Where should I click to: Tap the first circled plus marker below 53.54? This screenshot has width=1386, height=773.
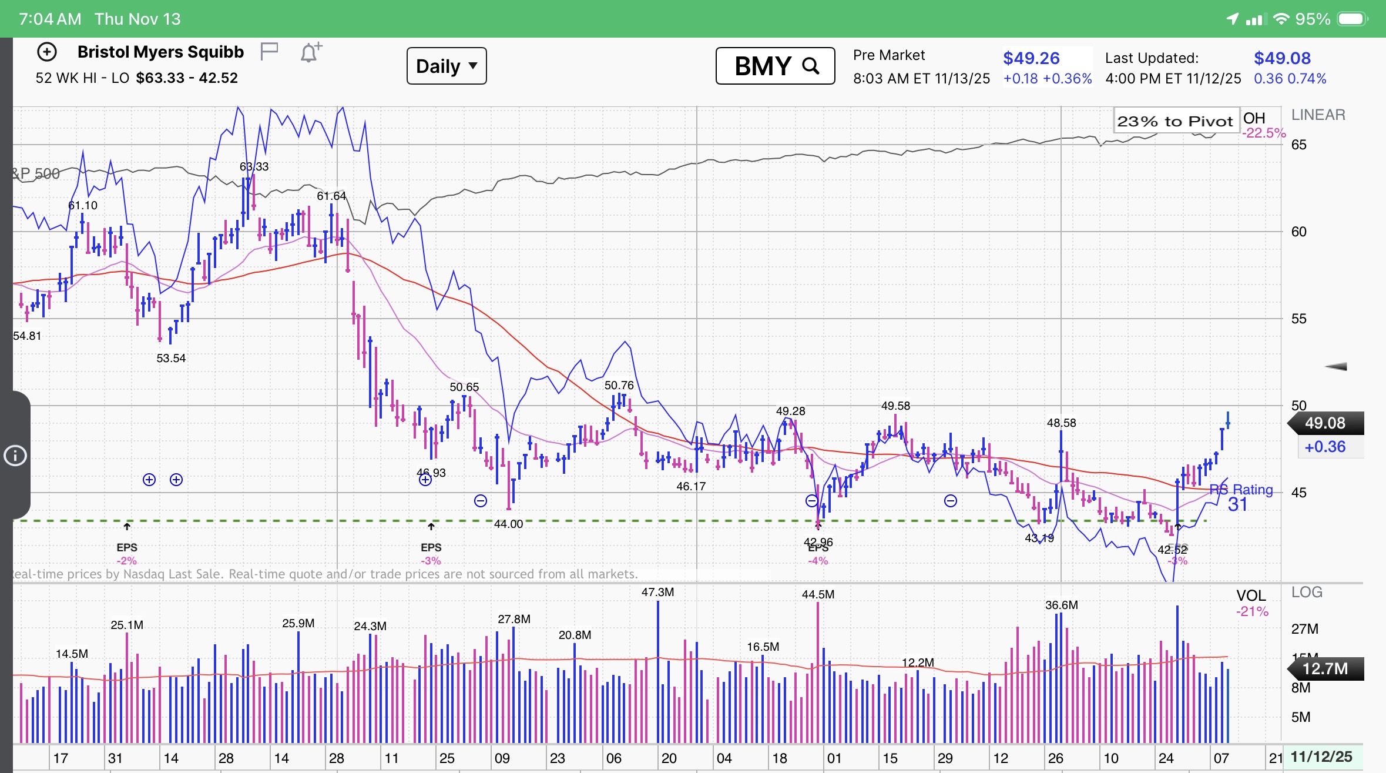pos(149,480)
